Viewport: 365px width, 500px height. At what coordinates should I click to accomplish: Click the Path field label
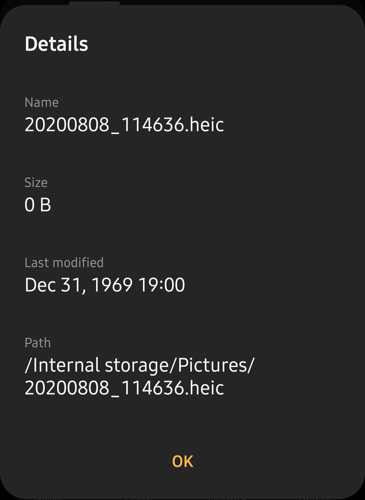tap(37, 343)
